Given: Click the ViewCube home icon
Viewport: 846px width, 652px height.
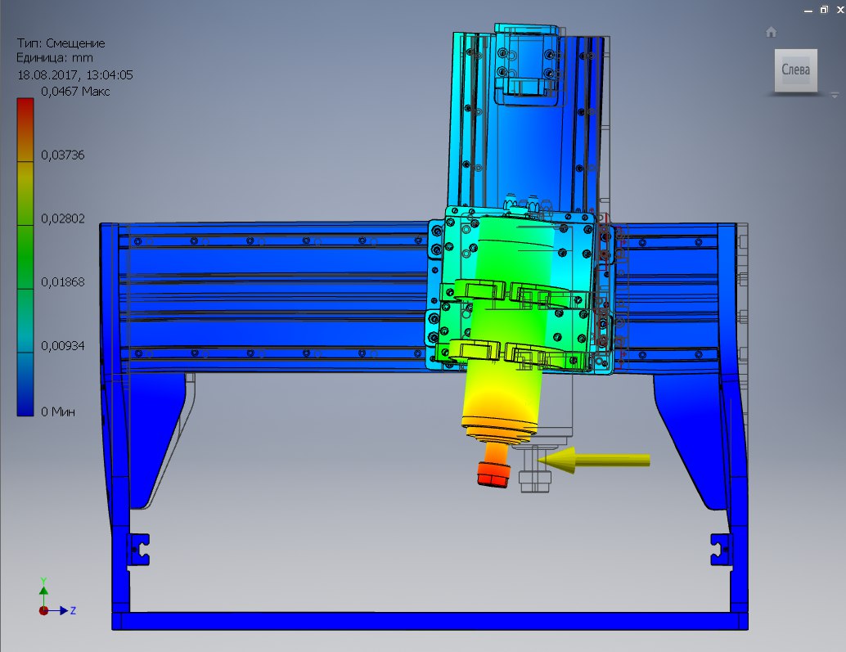Looking at the screenshot, I should 771,33.
